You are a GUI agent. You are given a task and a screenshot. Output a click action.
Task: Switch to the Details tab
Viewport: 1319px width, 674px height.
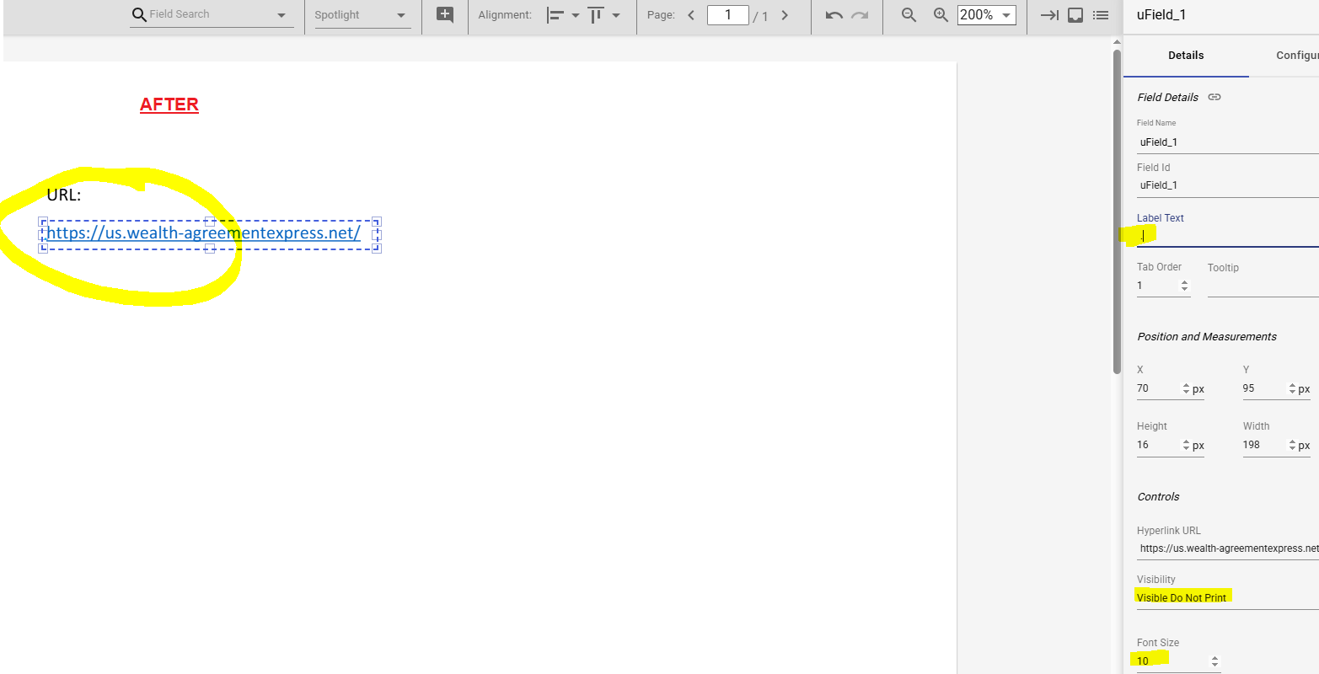1186,56
